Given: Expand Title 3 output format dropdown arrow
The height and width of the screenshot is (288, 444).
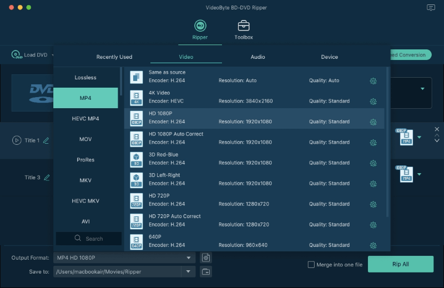Looking at the screenshot, I should (420, 174).
